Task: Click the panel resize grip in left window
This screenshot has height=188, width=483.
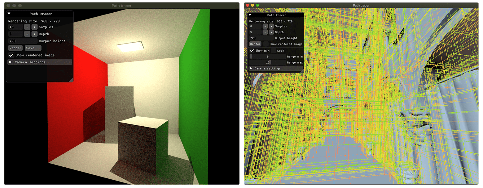Action: tap(71, 80)
